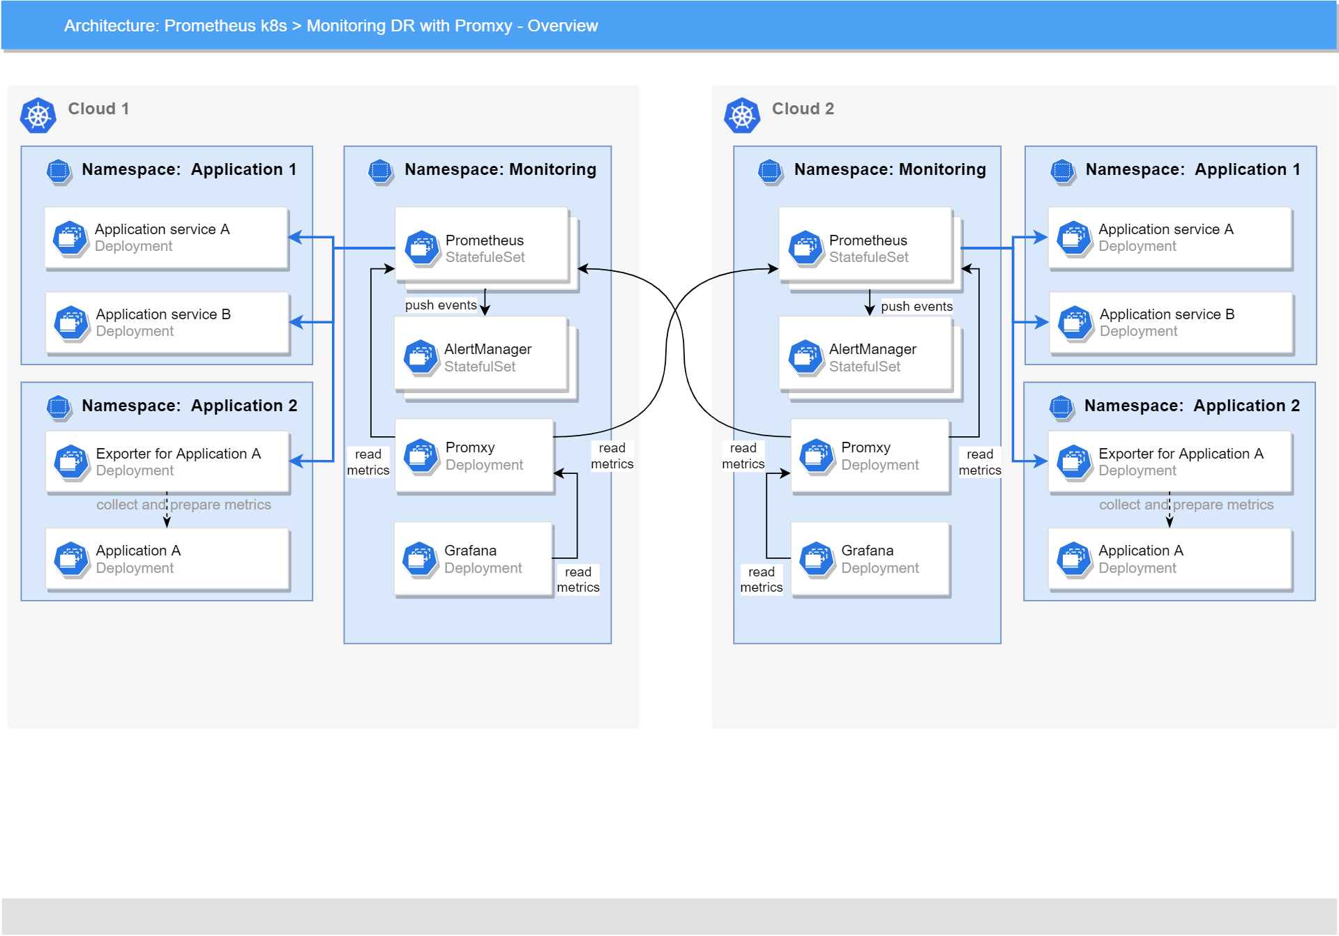Click Cloud 1 Grafana deployment icon
This screenshot has width=1339, height=936.
pos(420,560)
